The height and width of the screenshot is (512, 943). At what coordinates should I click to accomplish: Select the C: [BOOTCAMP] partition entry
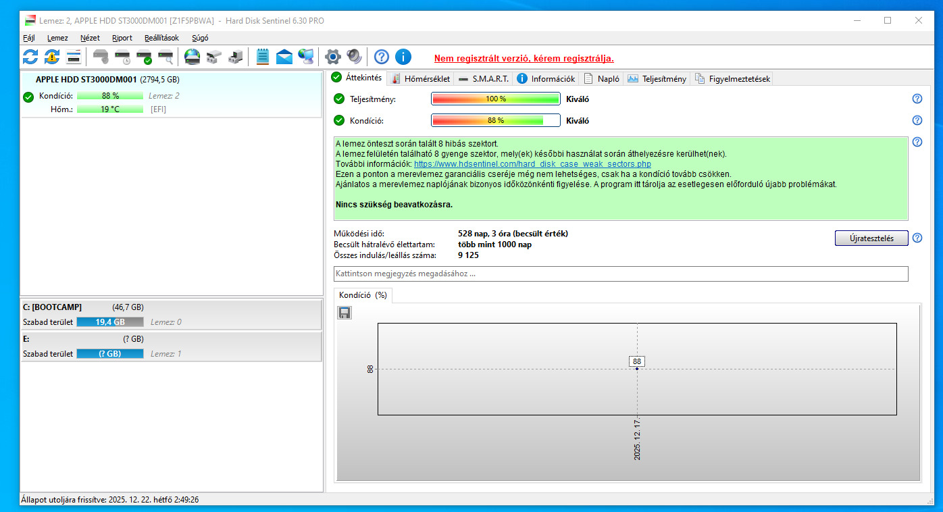[x=172, y=315]
